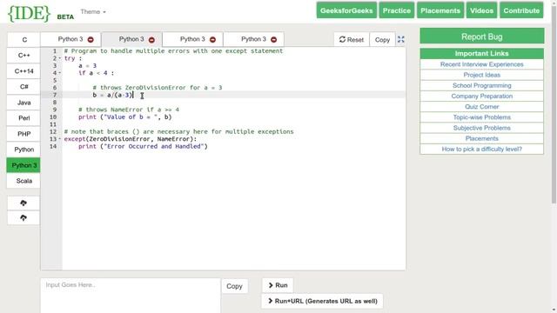
Task: Choose C++14 language in sidebar
Action: coord(24,71)
